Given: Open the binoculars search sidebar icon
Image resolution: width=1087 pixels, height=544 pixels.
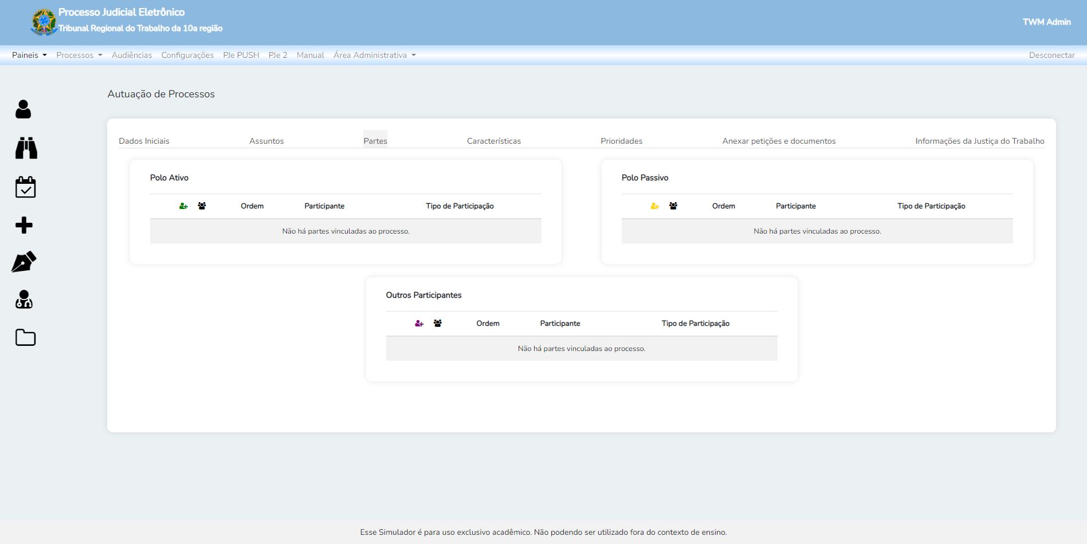Looking at the screenshot, I should pos(26,148).
